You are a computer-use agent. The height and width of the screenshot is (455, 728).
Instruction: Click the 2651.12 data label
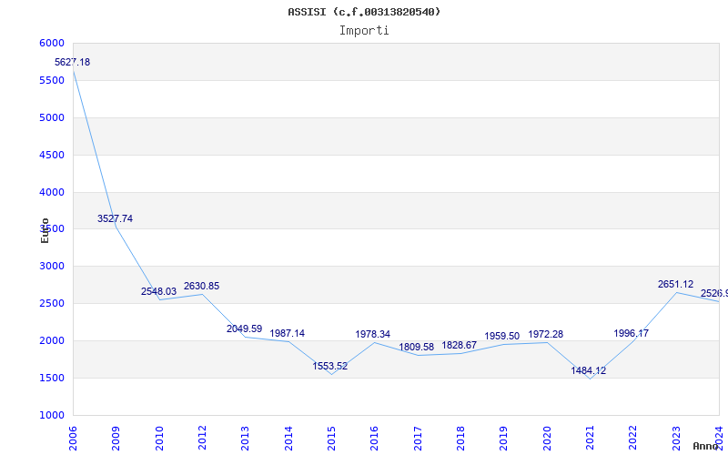click(675, 284)
